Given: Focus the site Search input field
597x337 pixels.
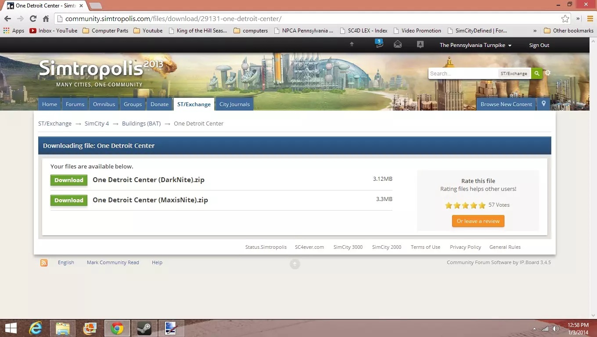Looking at the screenshot, I should [x=463, y=73].
